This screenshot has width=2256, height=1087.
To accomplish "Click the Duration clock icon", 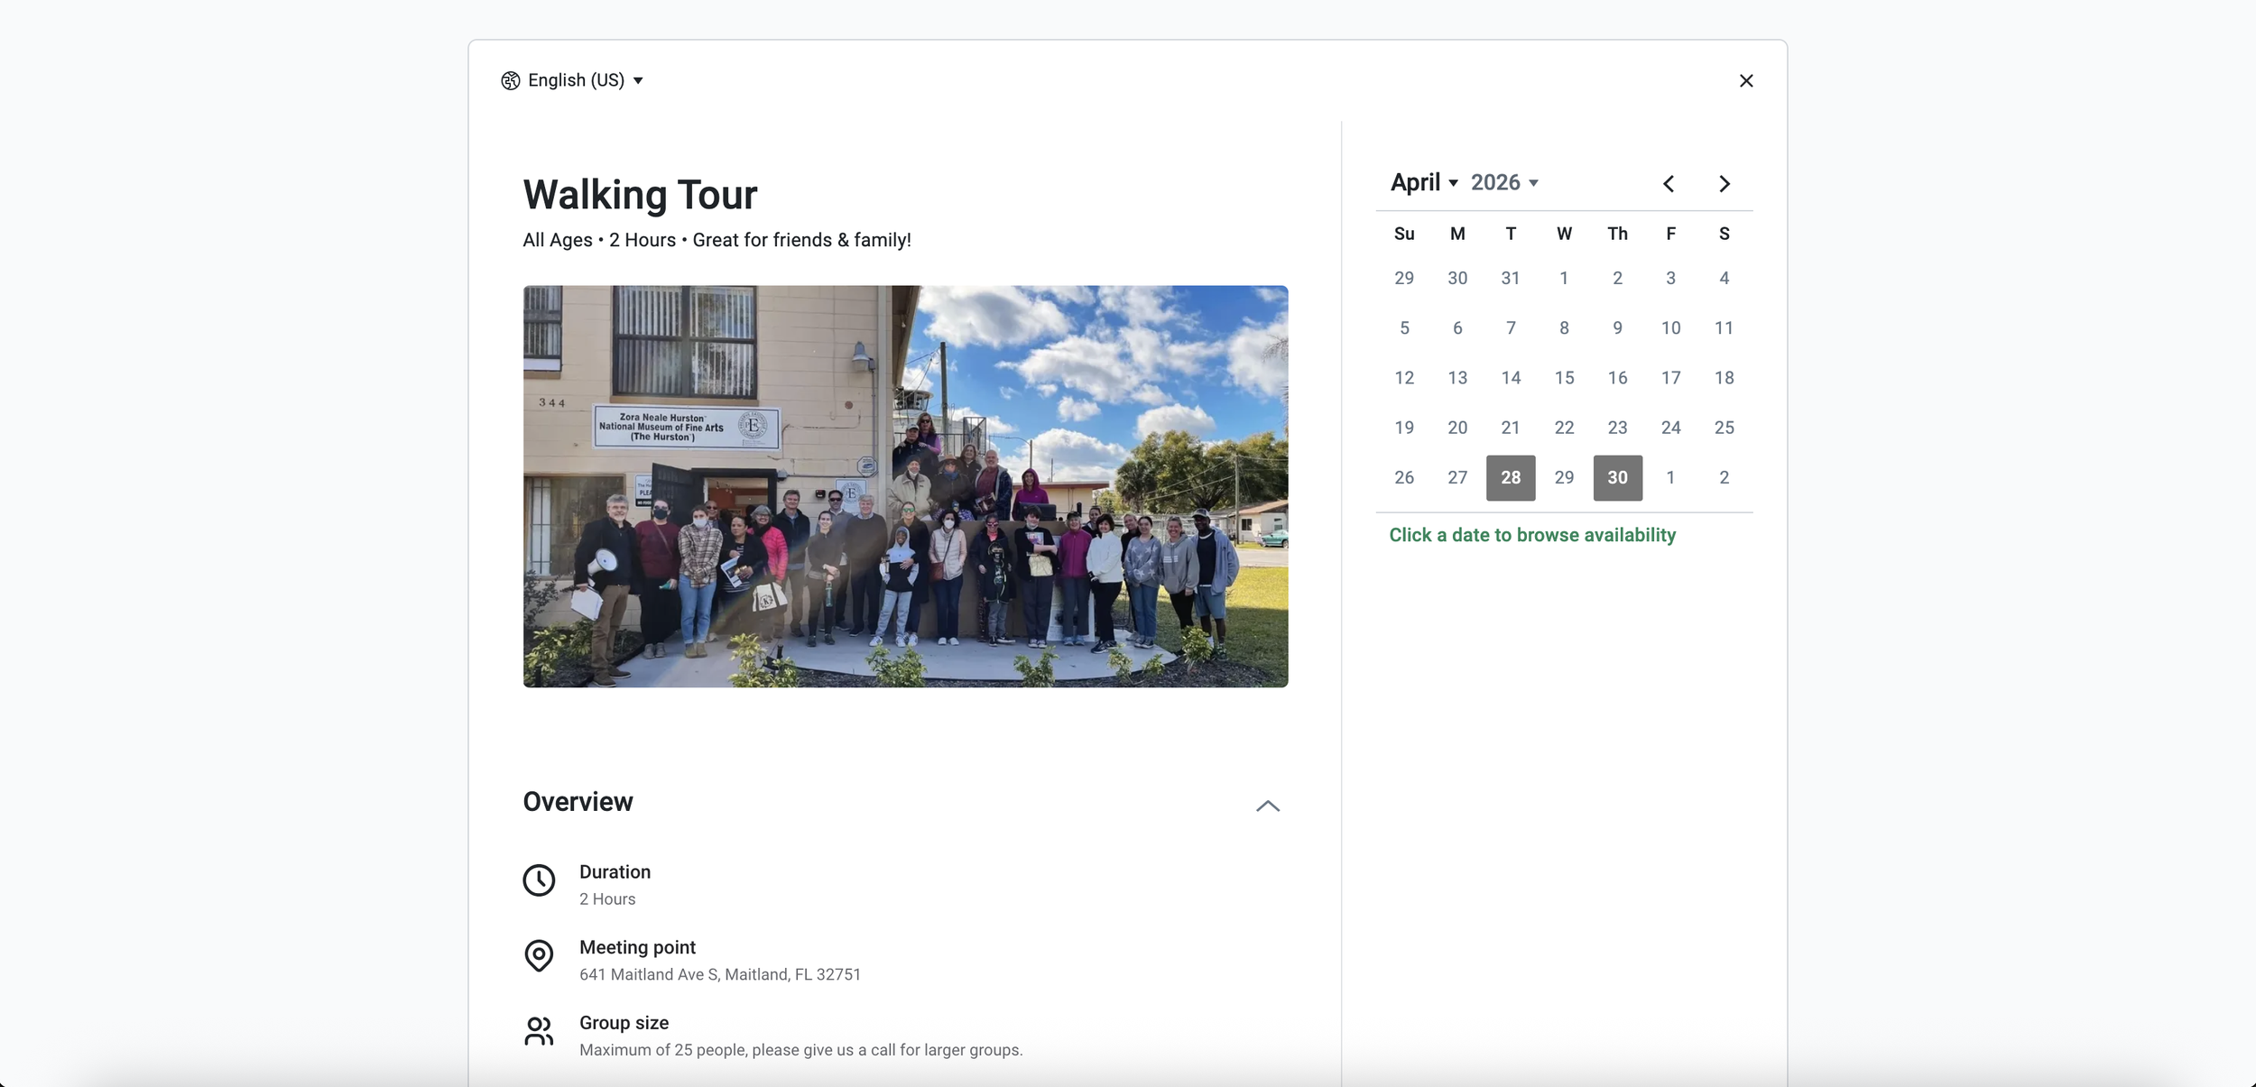I will coord(539,880).
